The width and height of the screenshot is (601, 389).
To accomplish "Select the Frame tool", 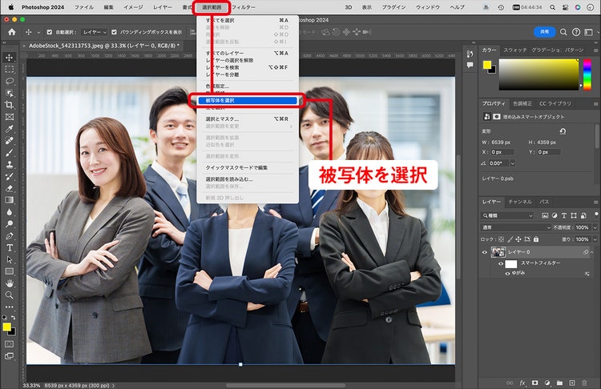I will (x=9, y=117).
